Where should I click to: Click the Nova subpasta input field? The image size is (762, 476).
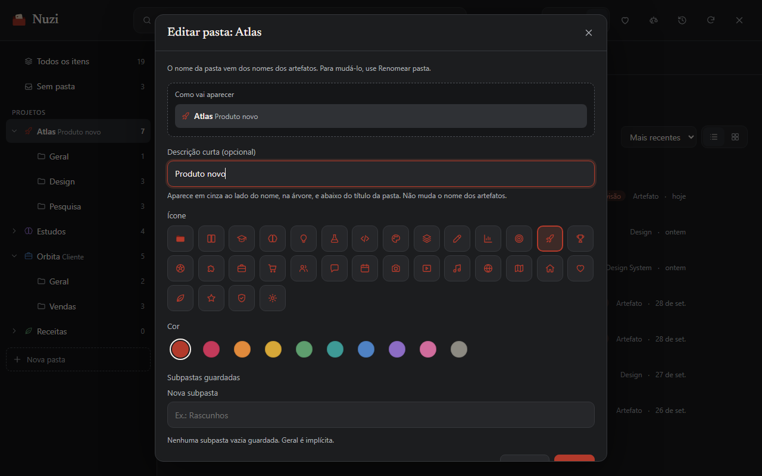point(381,415)
